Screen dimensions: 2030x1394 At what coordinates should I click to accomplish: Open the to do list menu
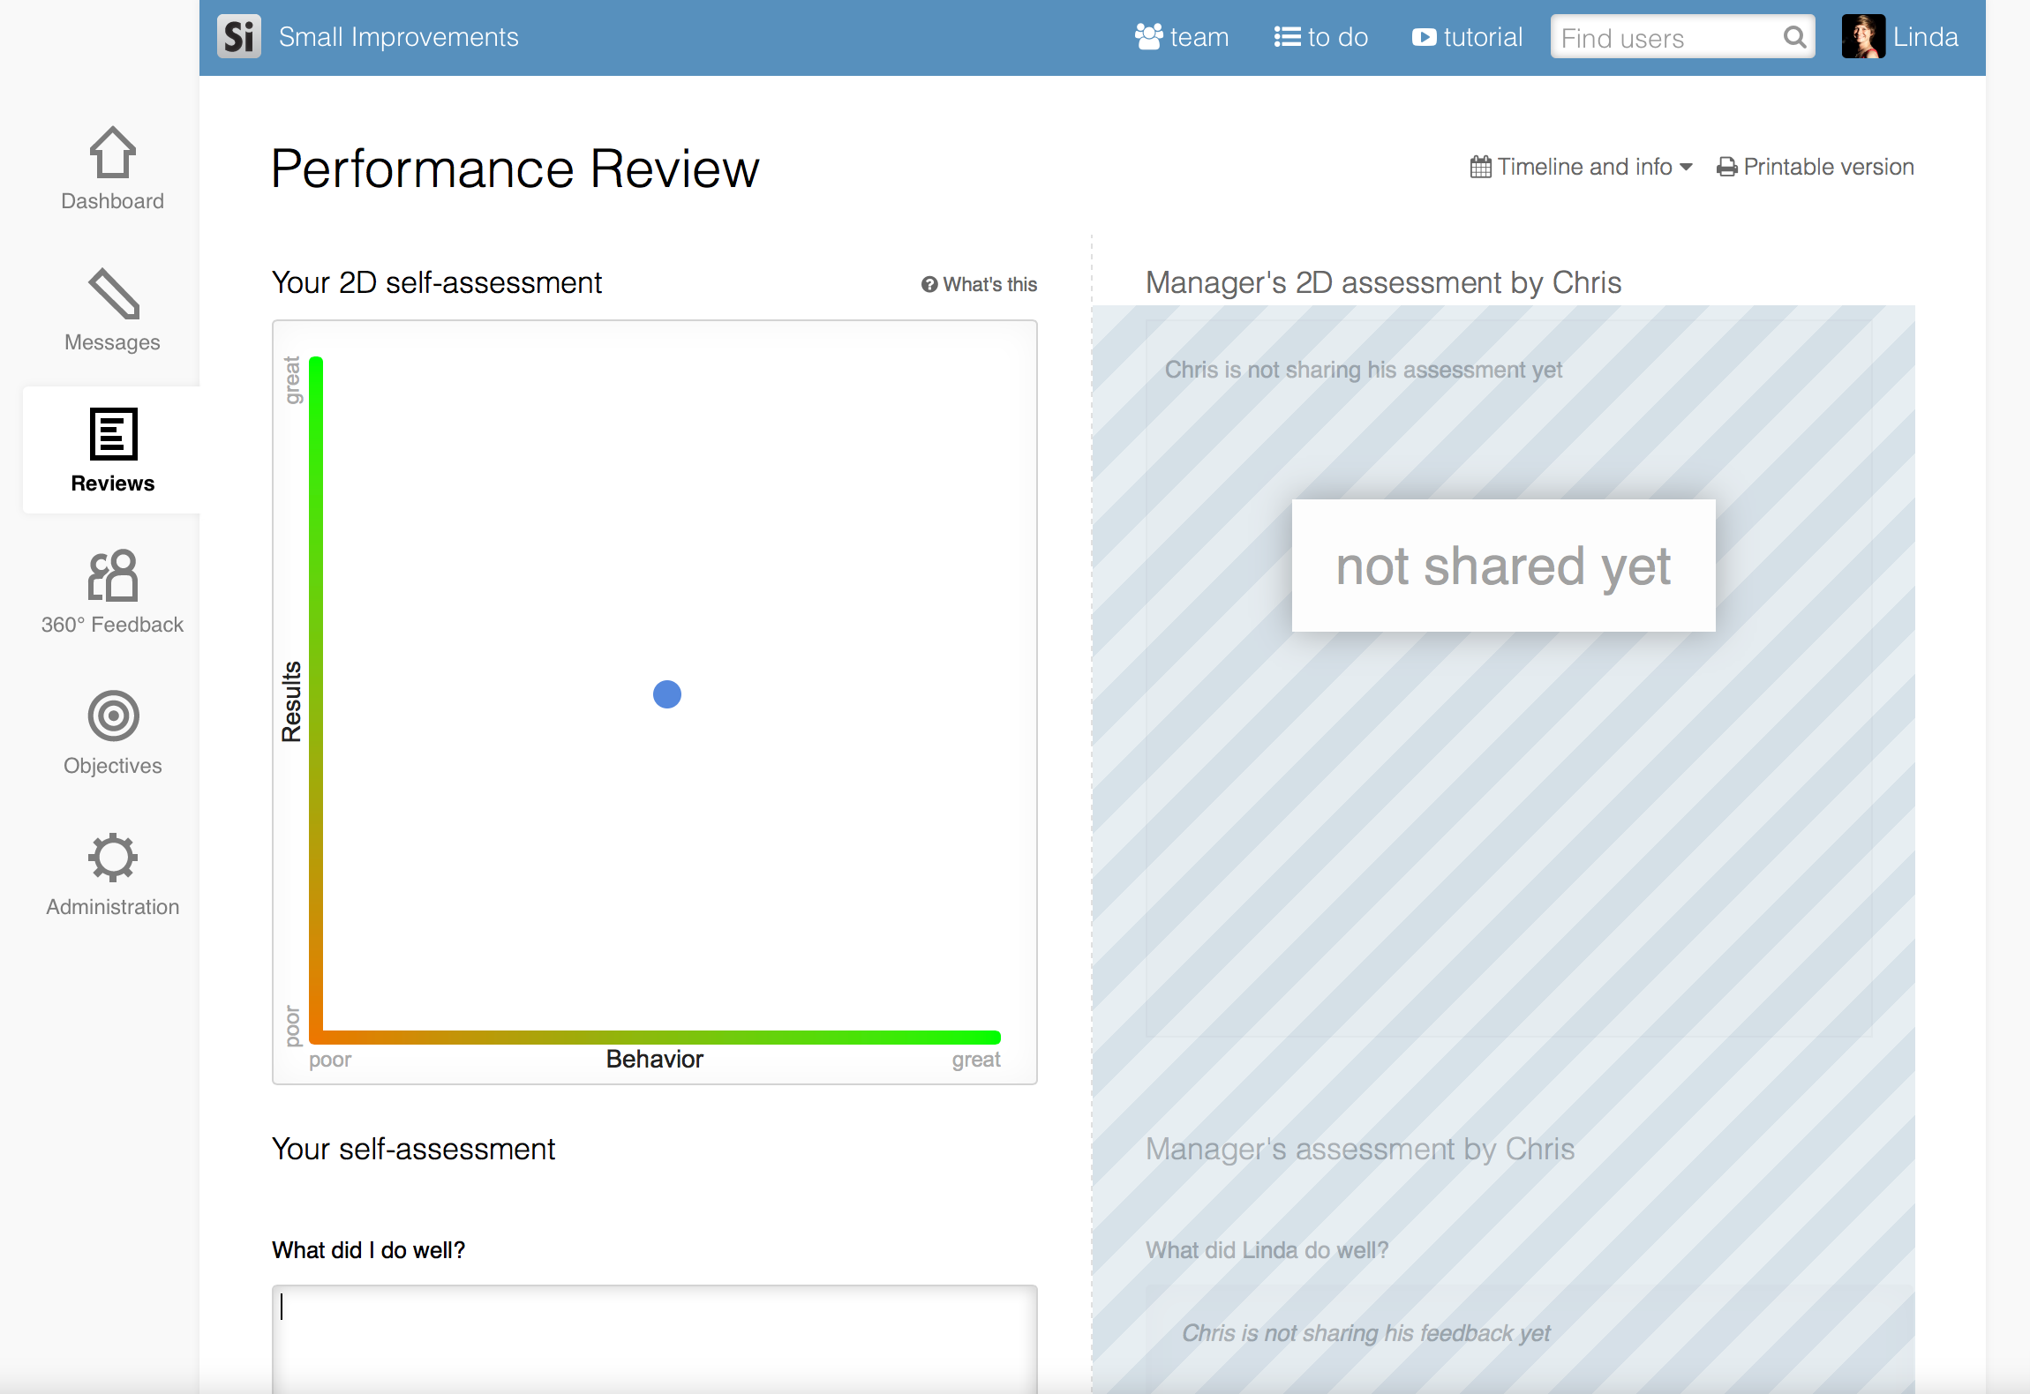click(1321, 37)
